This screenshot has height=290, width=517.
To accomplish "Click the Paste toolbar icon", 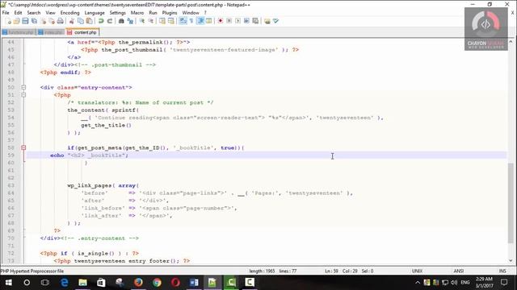I will [x=89, y=21].
